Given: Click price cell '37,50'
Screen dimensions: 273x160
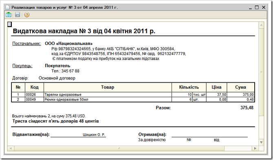Looking at the screenshot, I should click(217, 95).
